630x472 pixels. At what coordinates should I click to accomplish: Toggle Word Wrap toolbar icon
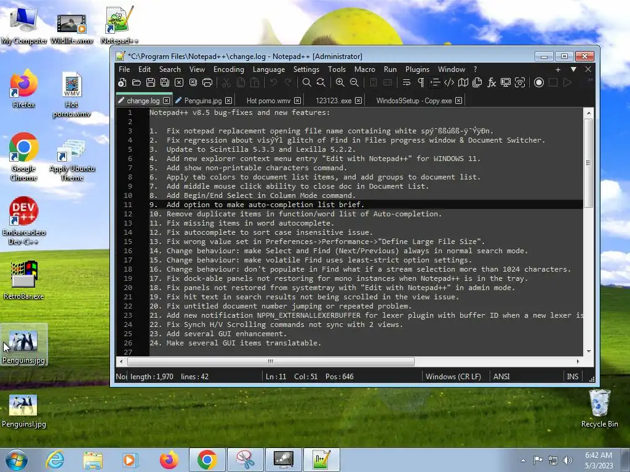(x=406, y=83)
